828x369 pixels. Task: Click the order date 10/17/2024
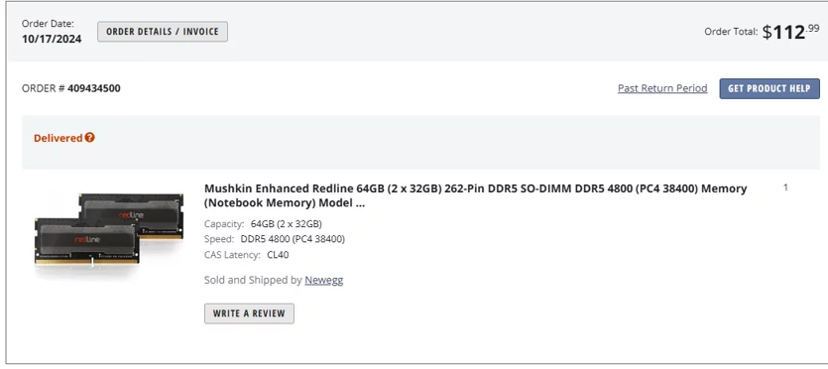52,39
